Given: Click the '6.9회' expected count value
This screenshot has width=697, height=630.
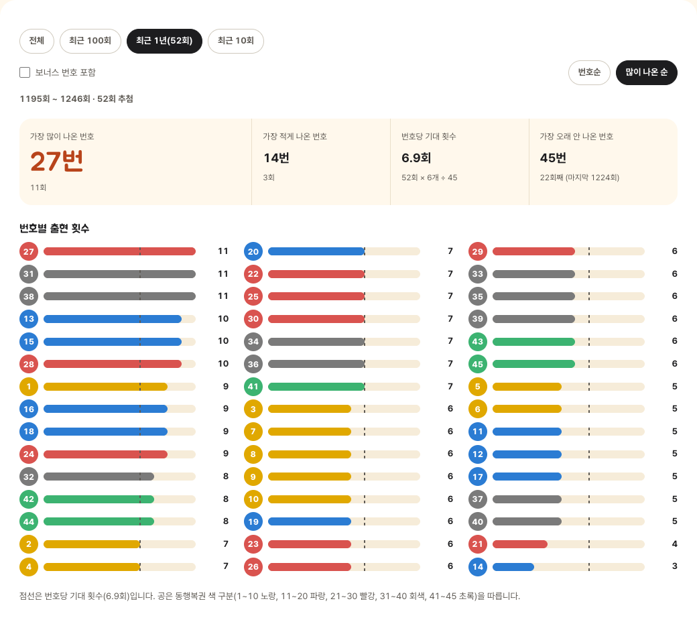Looking at the screenshot, I should pos(416,157).
